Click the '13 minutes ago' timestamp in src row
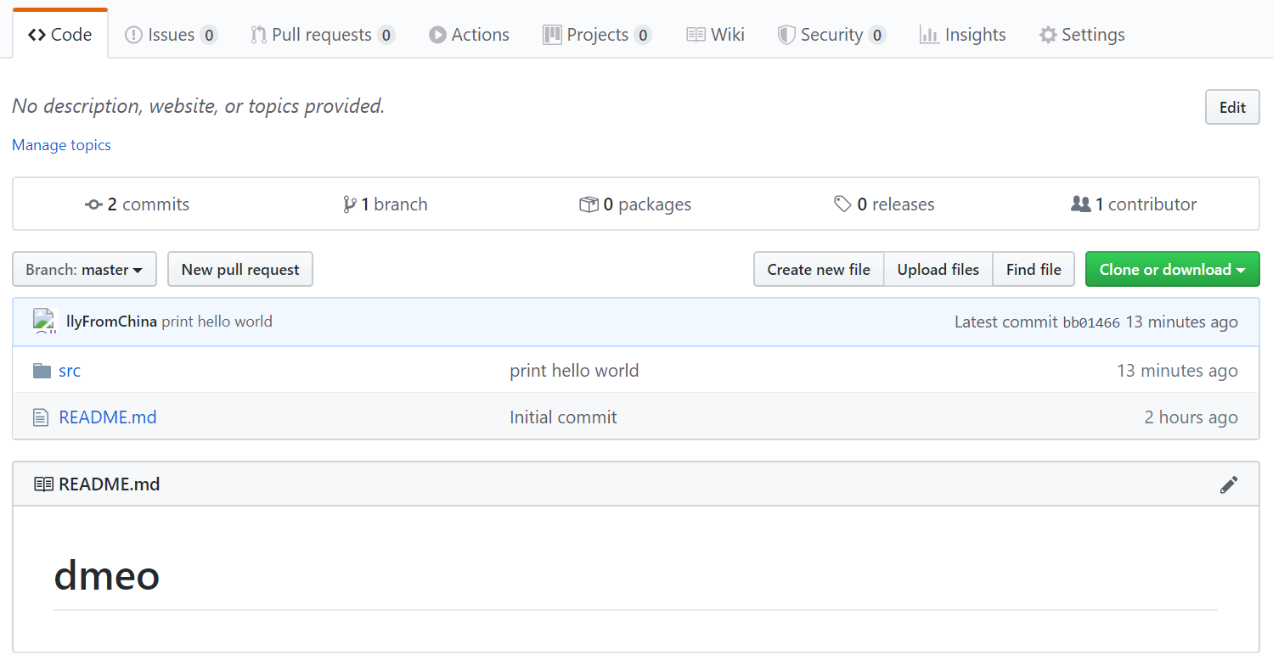Screen dimensions: 1273x666 (x=1177, y=371)
